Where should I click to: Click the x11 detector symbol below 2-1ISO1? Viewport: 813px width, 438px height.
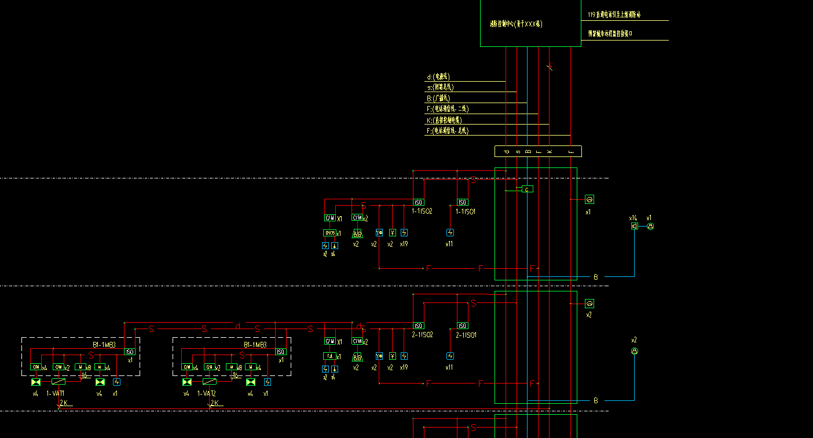tap(450, 356)
